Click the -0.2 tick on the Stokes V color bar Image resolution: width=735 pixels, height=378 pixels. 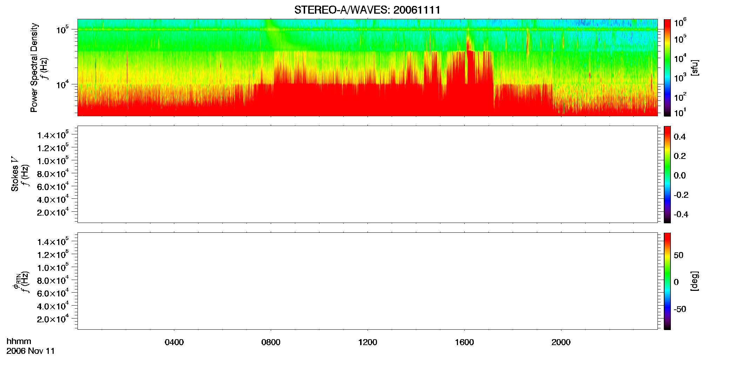tap(681, 195)
